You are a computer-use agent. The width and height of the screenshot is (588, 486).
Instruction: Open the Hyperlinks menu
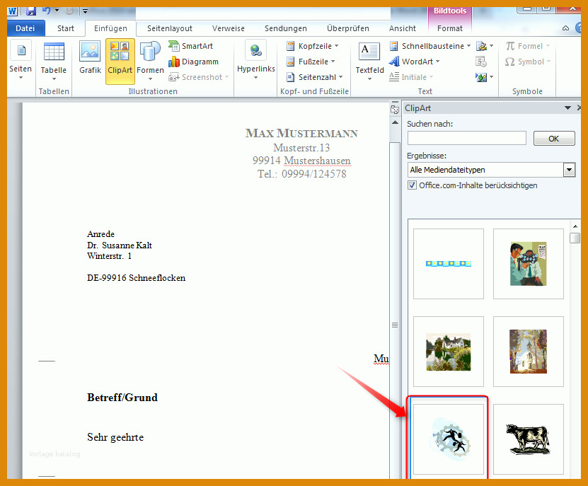click(256, 60)
